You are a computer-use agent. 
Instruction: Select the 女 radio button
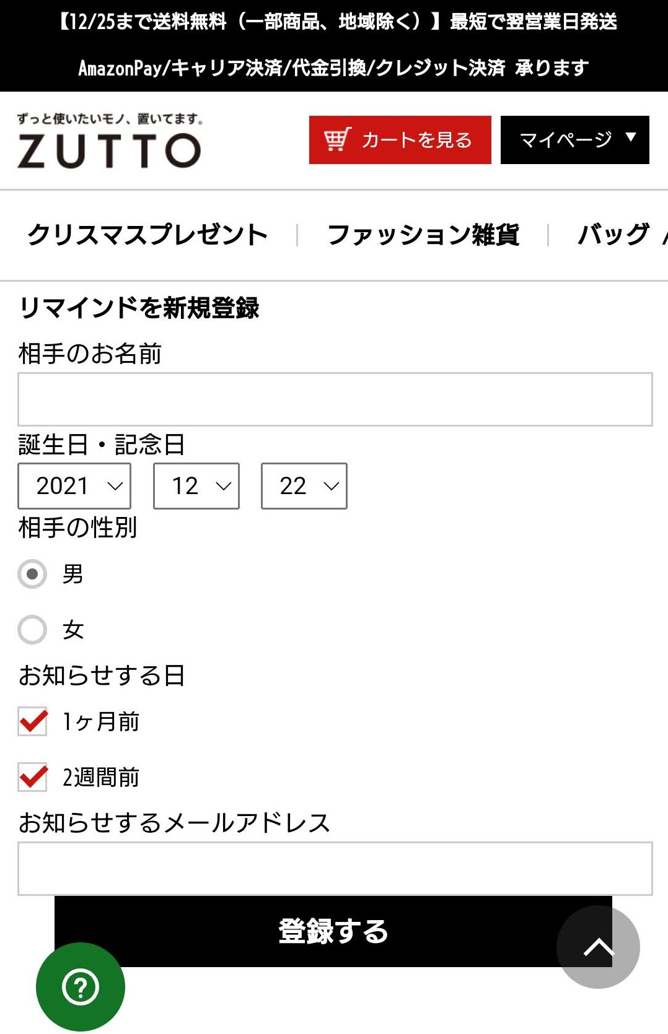click(x=32, y=630)
